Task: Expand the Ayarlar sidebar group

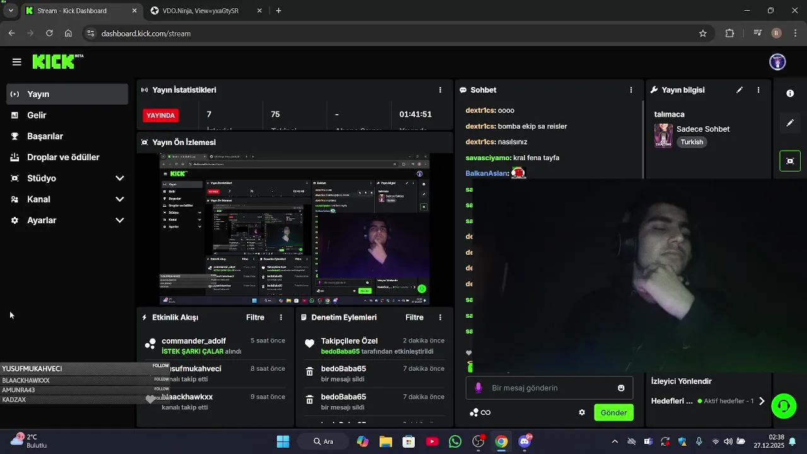Action: tap(67, 220)
